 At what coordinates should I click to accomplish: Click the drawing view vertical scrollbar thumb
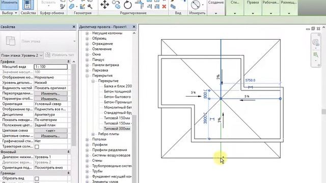pos(324,111)
